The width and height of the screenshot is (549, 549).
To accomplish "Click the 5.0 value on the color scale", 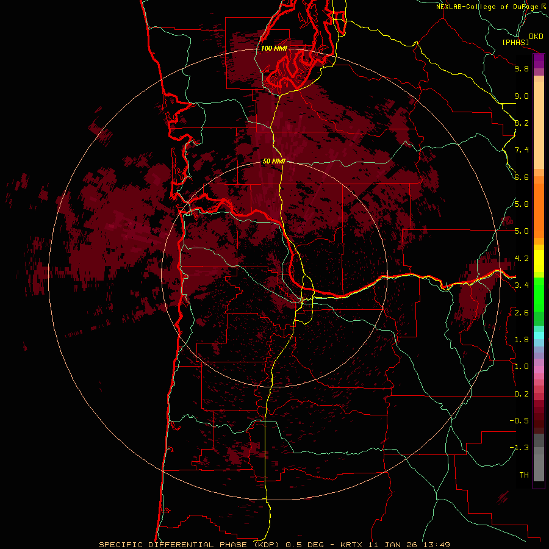I will [522, 231].
